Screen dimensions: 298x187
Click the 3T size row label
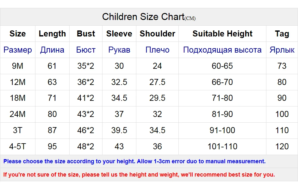[x=18, y=131]
